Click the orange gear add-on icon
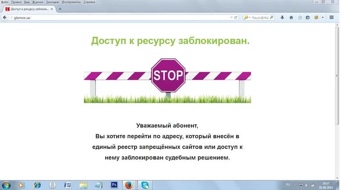This screenshot has width=341, height=190. tap(316, 17)
